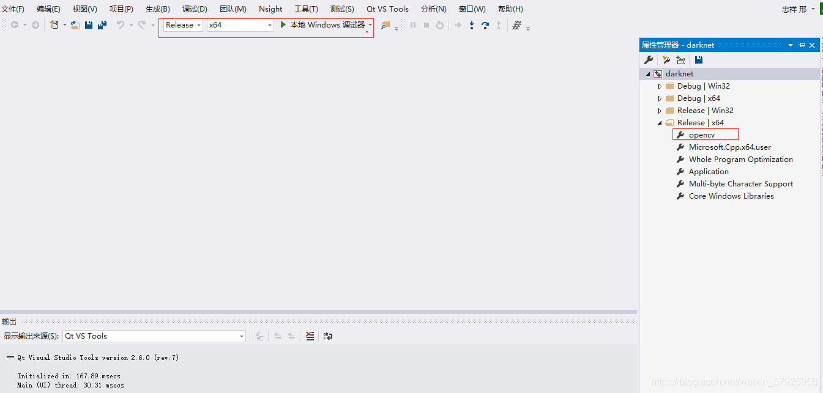
Task: Select the darknet project node
Action: point(679,74)
